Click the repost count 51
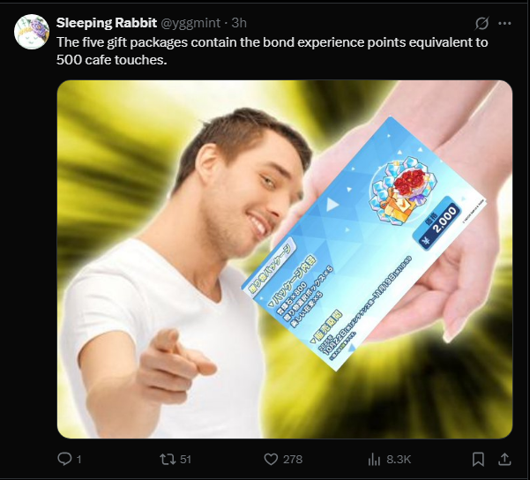Viewport: 530px width, 480px height. pos(185,460)
